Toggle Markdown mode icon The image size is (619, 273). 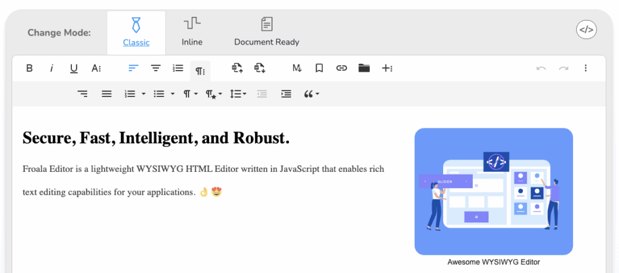297,68
